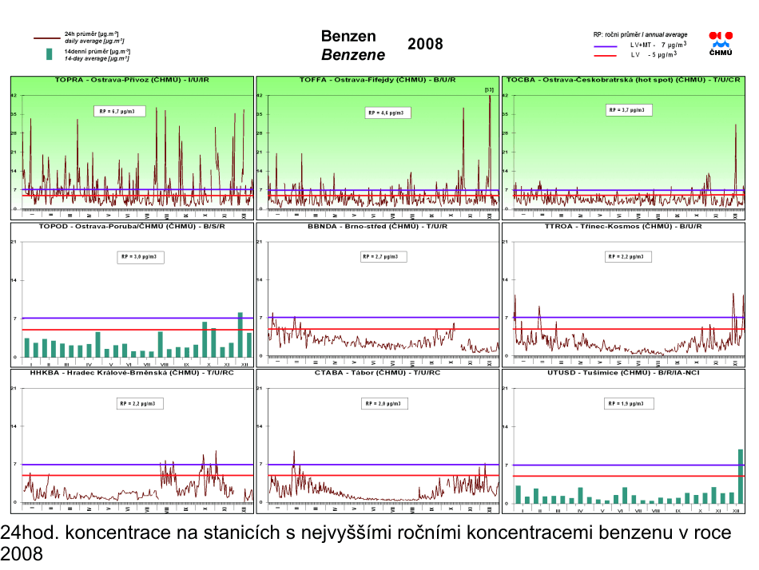Click the ČHMÚ logo

coord(721,43)
